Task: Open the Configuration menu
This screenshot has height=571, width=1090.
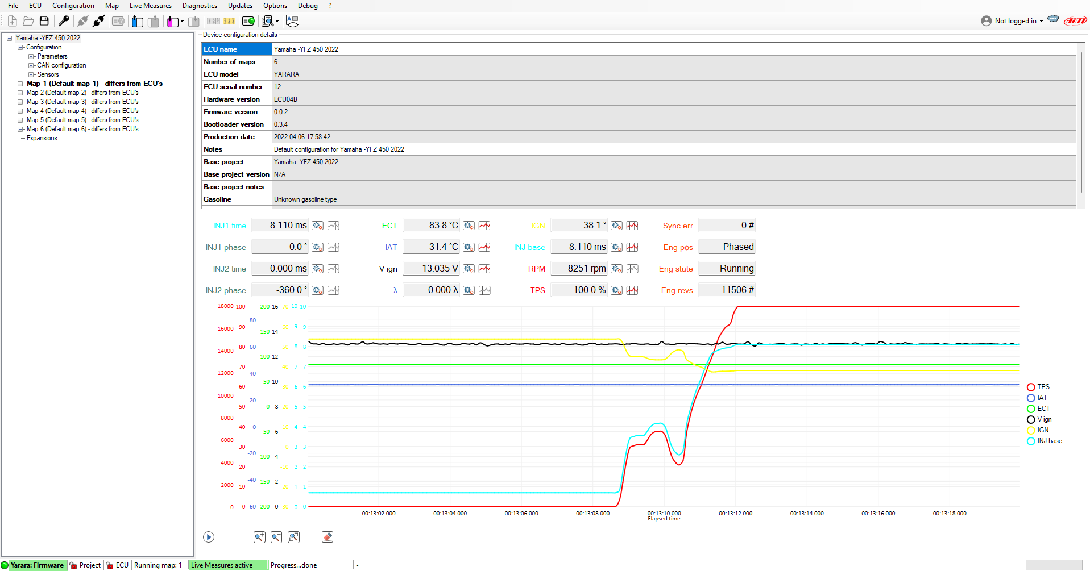Action: click(73, 6)
